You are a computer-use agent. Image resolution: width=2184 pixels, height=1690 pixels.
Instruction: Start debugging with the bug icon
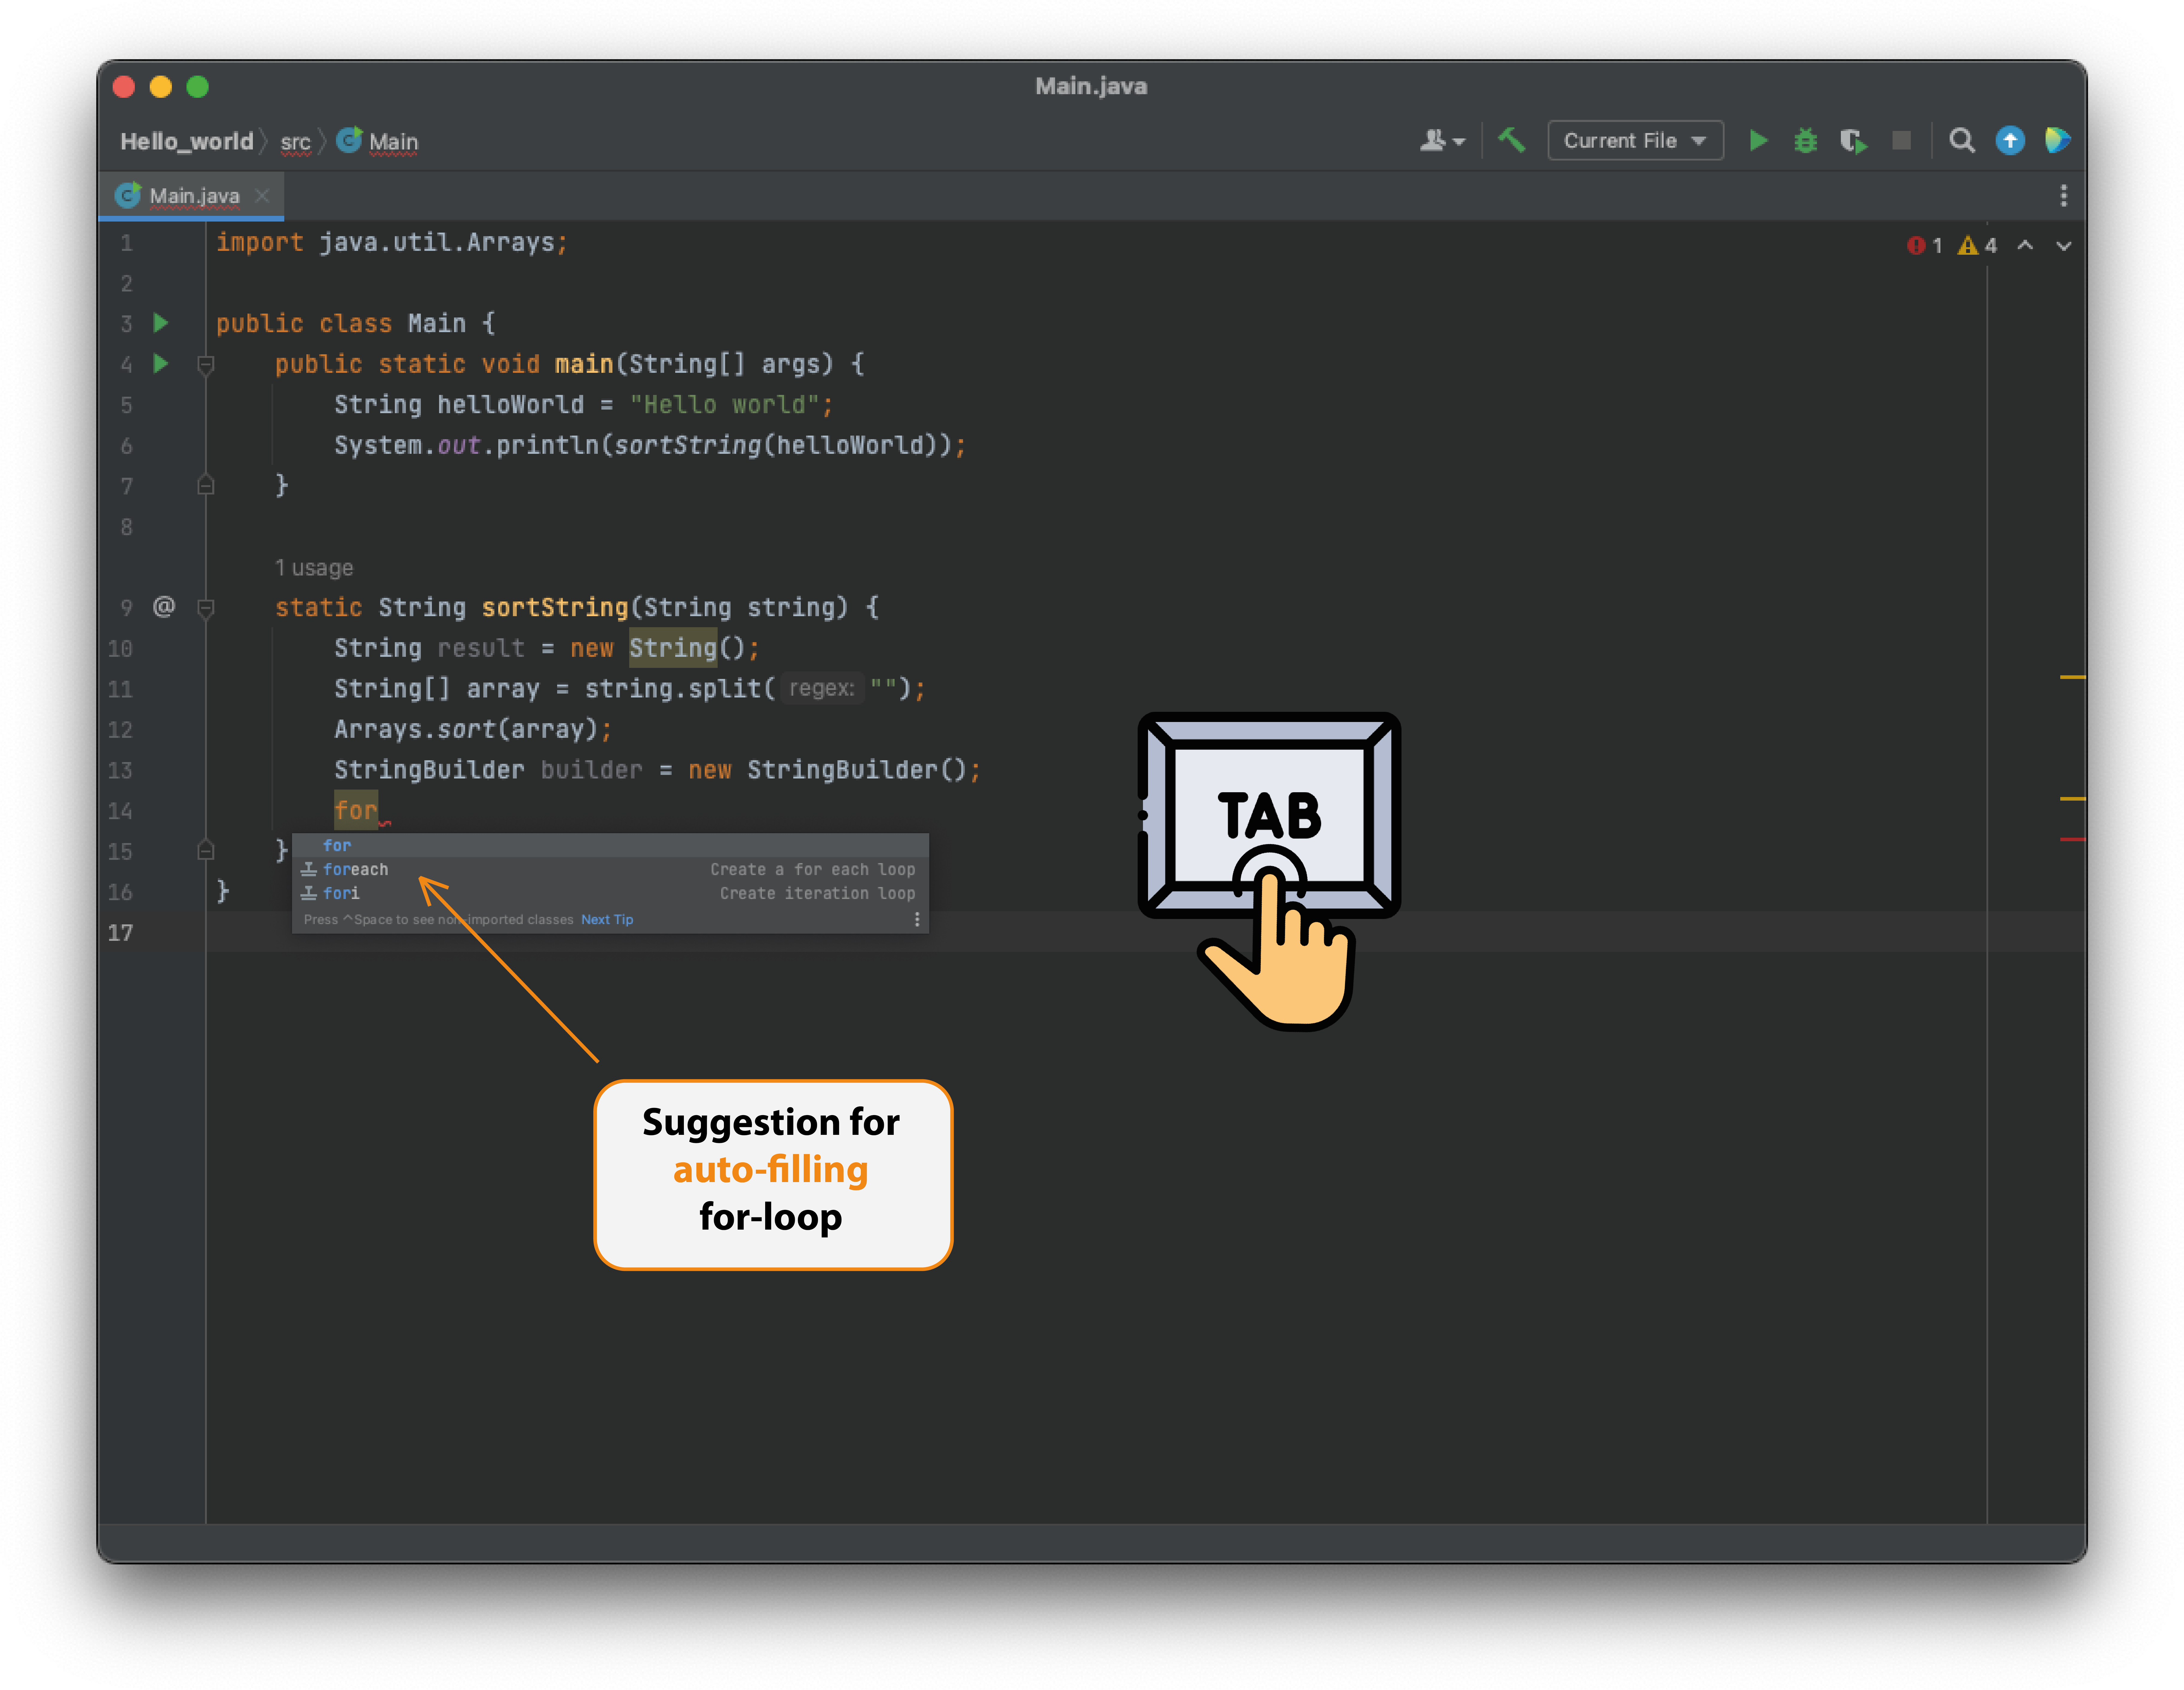point(1805,141)
